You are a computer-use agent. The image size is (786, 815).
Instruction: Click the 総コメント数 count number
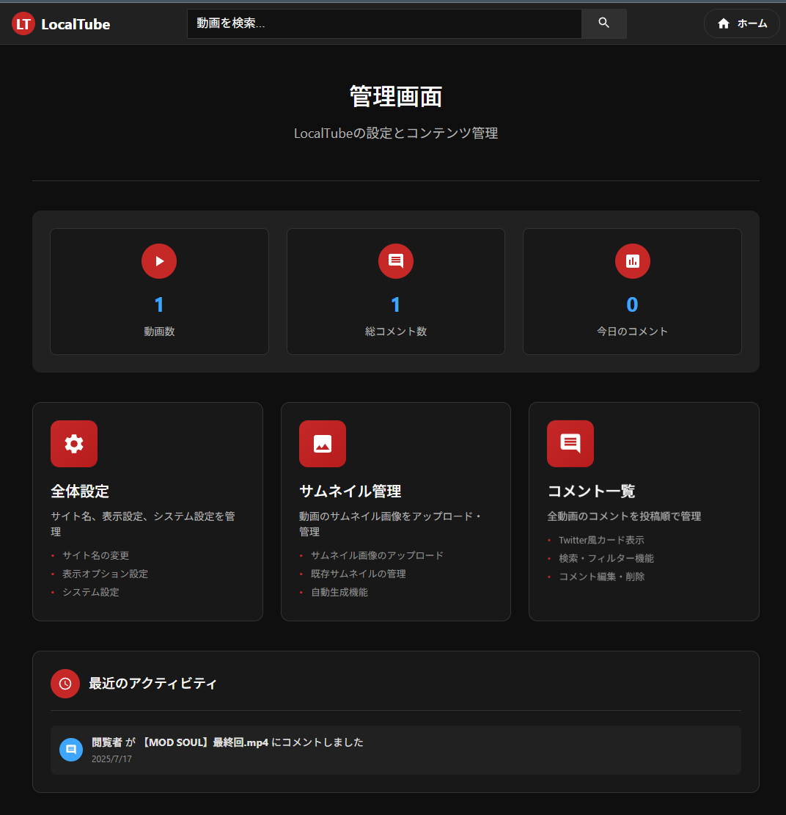pos(396,304)
